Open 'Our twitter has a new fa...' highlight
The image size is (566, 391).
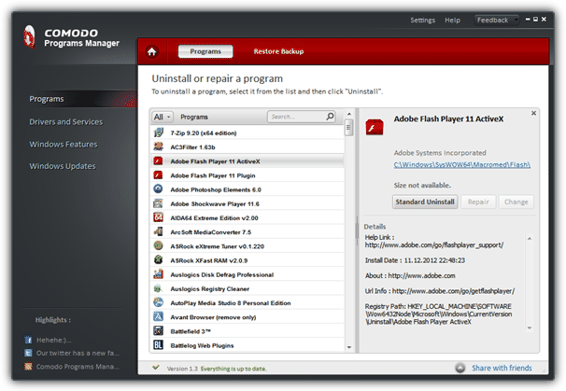[x=78, y=353]
